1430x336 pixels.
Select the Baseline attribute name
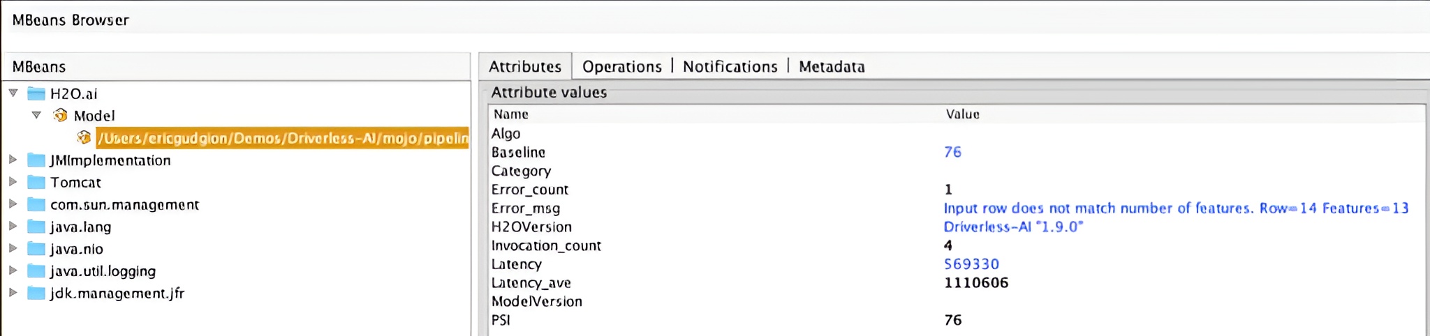[518, 152]
